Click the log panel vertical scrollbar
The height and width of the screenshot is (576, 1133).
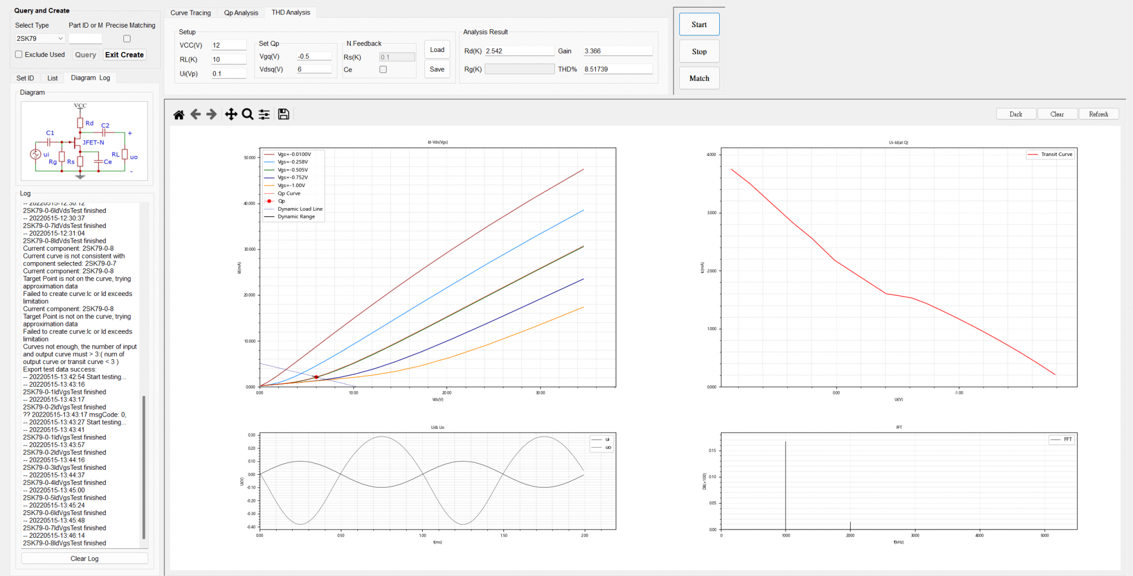[144, 467]
